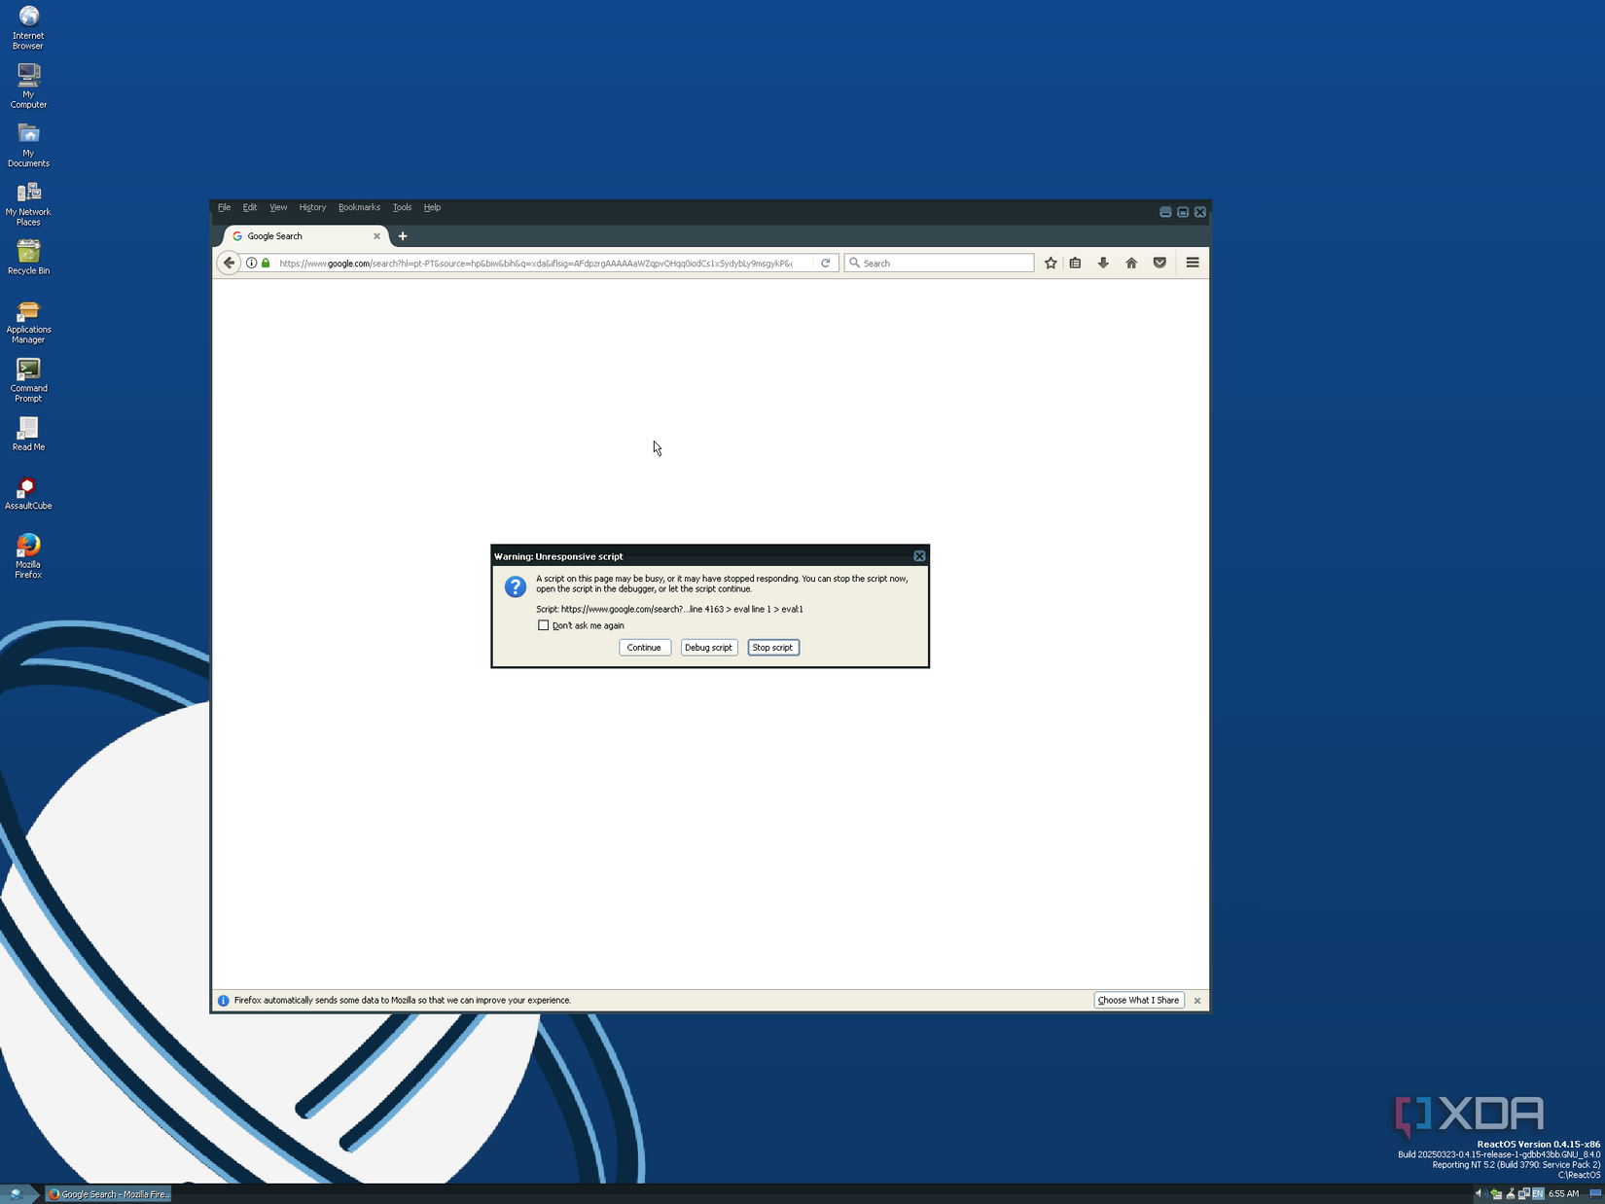Check the Don't ask me again box

point(543,625)
